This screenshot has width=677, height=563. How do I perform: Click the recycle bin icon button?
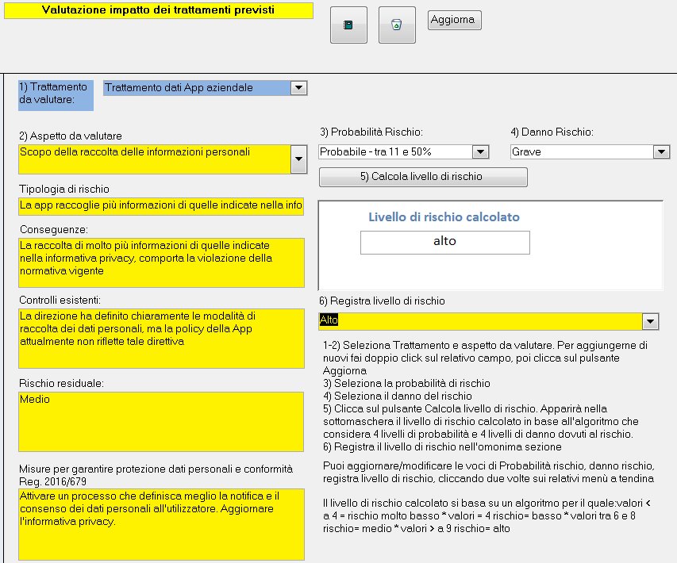pyautogui.click(x=397, y=25)
